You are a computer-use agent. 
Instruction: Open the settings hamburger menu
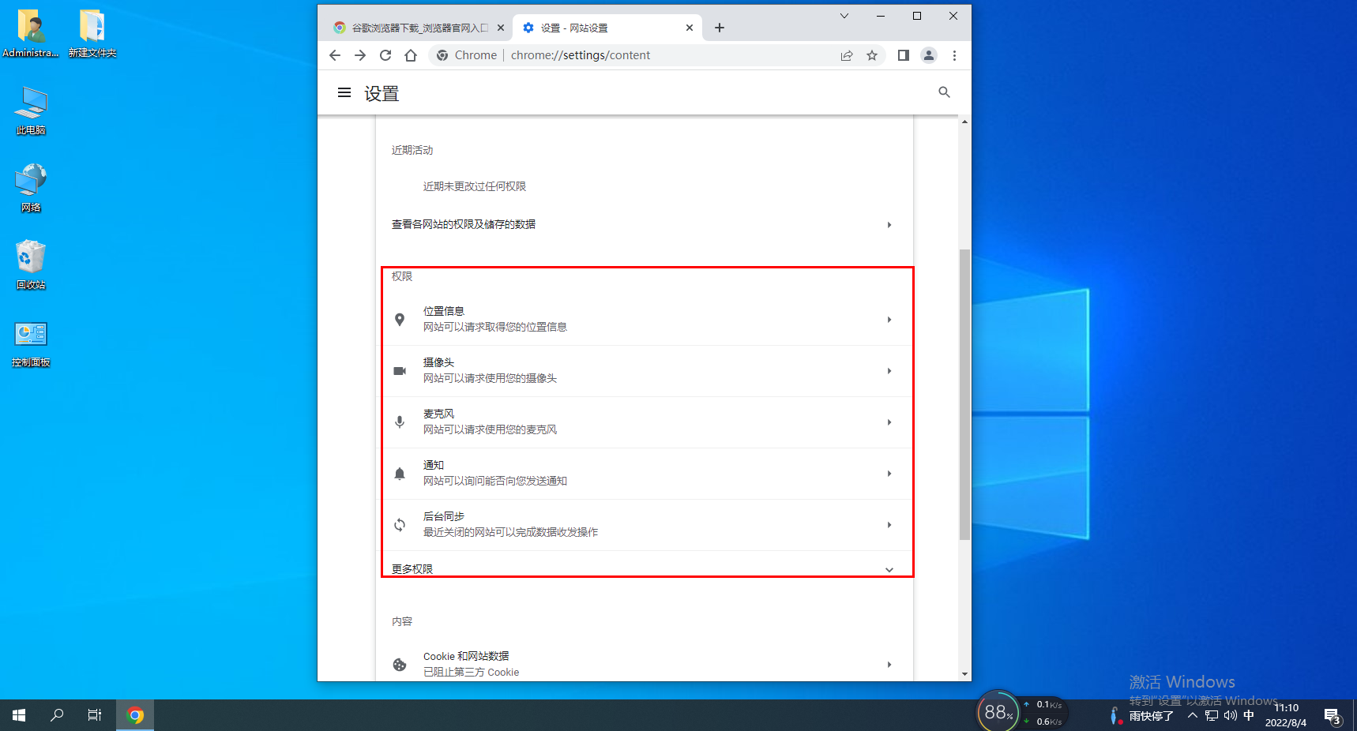click(344, 92)
